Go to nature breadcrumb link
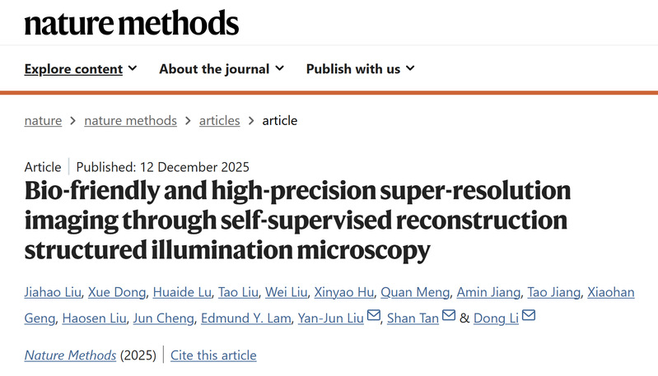 (43, 120)
